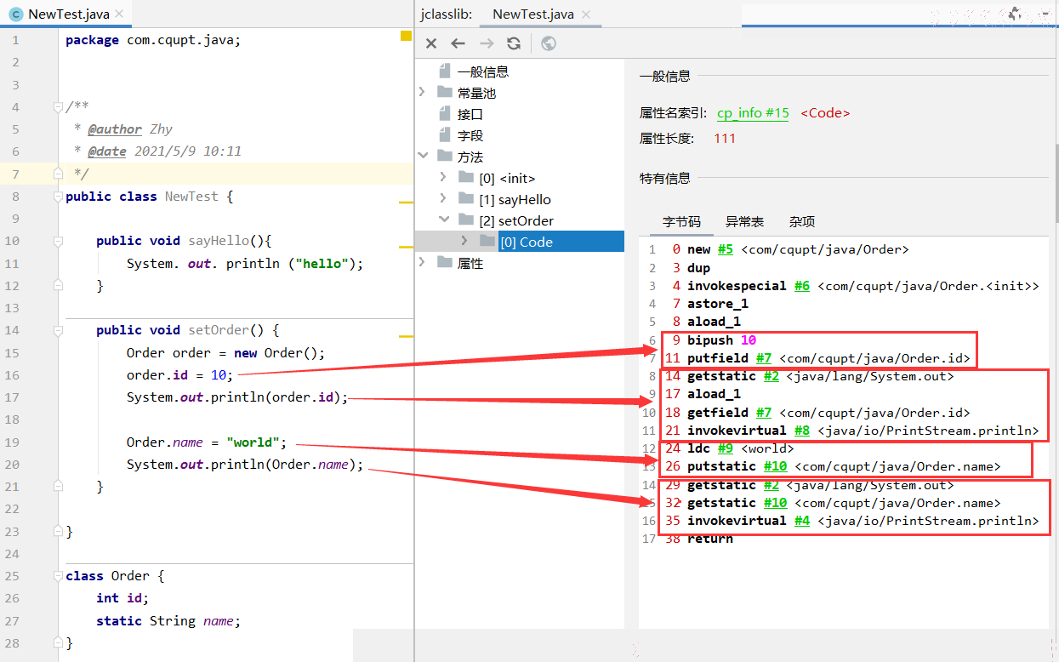Switch to the 字节码 tab

[681, 221]
